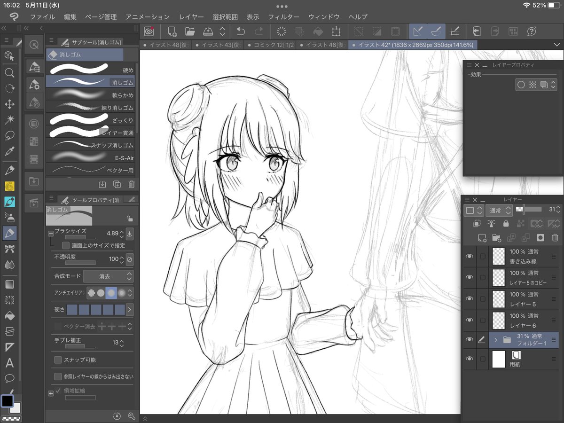Create layer mask icon in Layer panel
The image size is (564, 423).
pyautogui.click(x=540, y=238)
